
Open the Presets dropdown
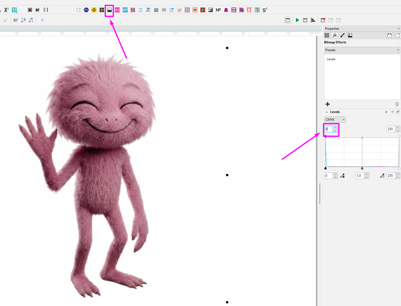click(x=362, y=50)
